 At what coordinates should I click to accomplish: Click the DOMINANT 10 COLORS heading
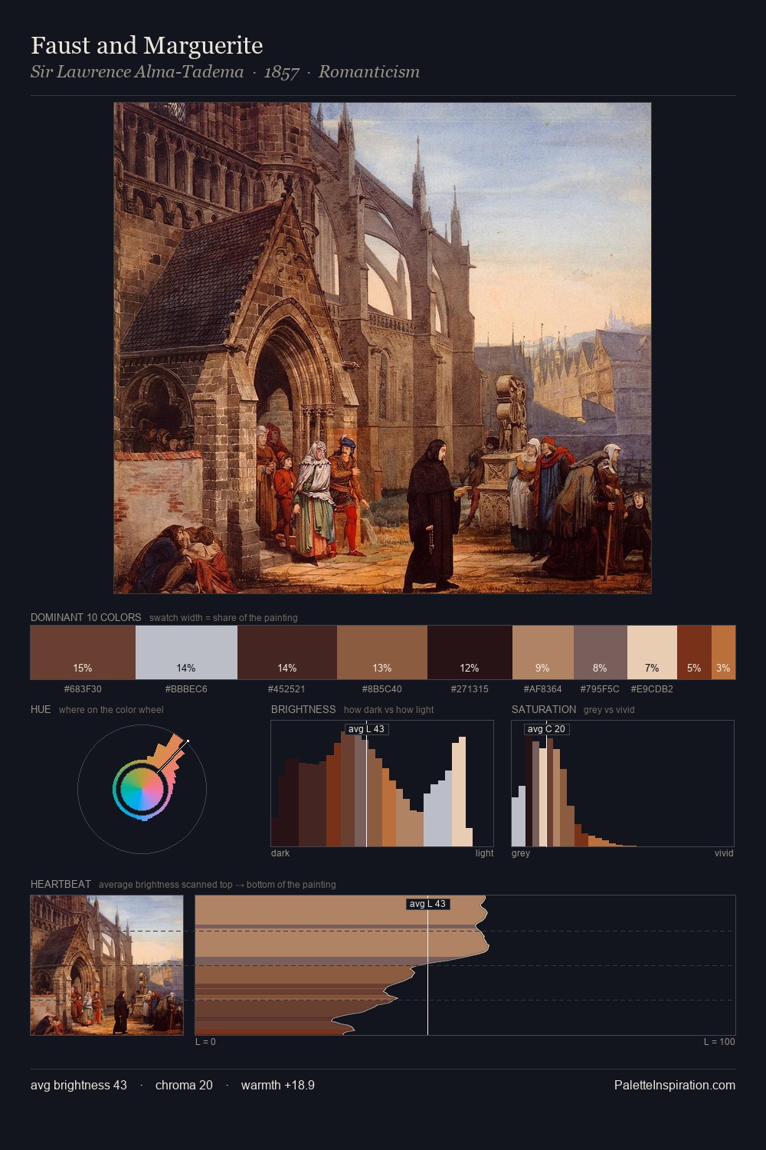coord(86,617)
